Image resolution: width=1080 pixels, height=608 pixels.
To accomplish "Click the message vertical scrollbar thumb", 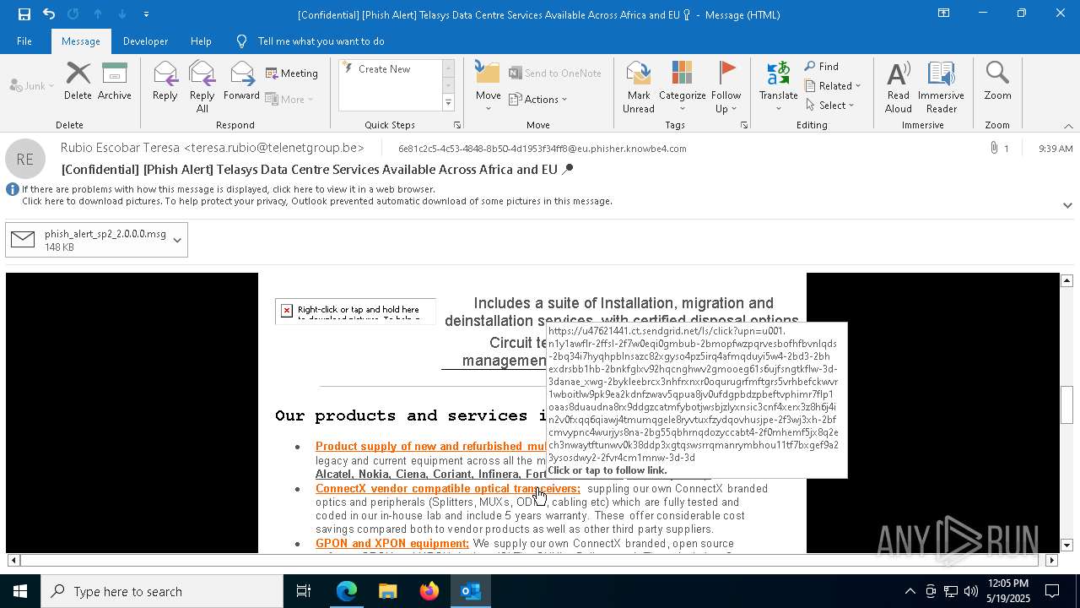I will pos(1066,404).
